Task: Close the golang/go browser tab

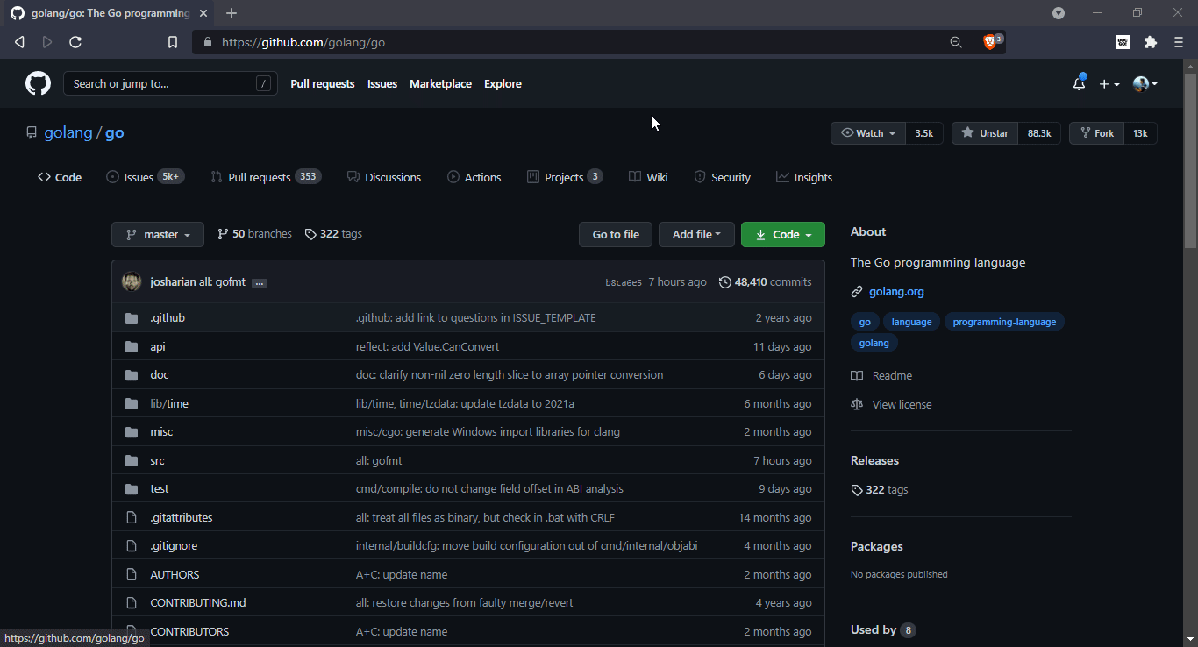Action: click(203, 13)
